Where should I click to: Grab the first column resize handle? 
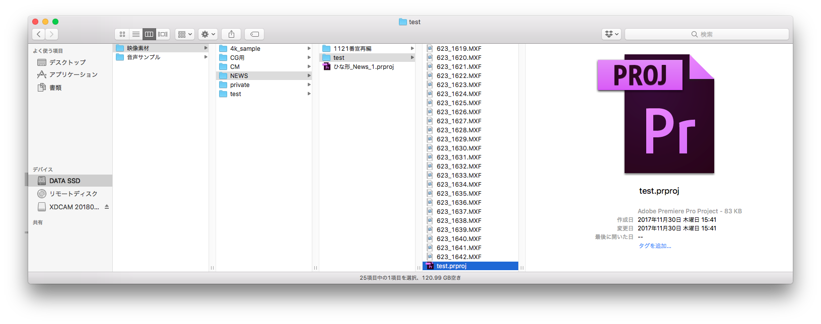(212, 268)
